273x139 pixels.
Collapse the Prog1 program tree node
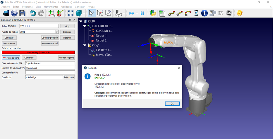coord(85,45)
